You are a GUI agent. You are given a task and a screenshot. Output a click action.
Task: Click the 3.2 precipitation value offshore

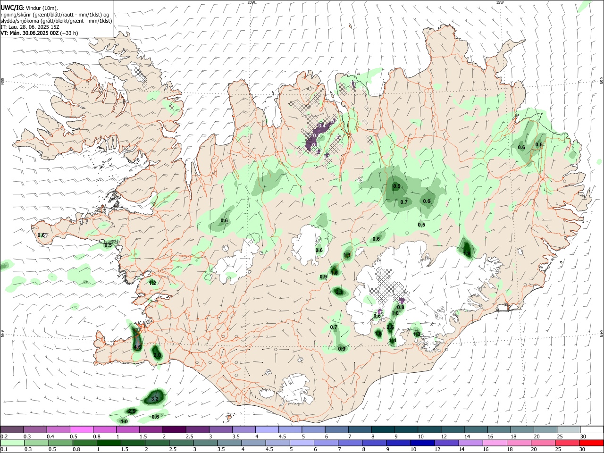click(x=154, y=399)
